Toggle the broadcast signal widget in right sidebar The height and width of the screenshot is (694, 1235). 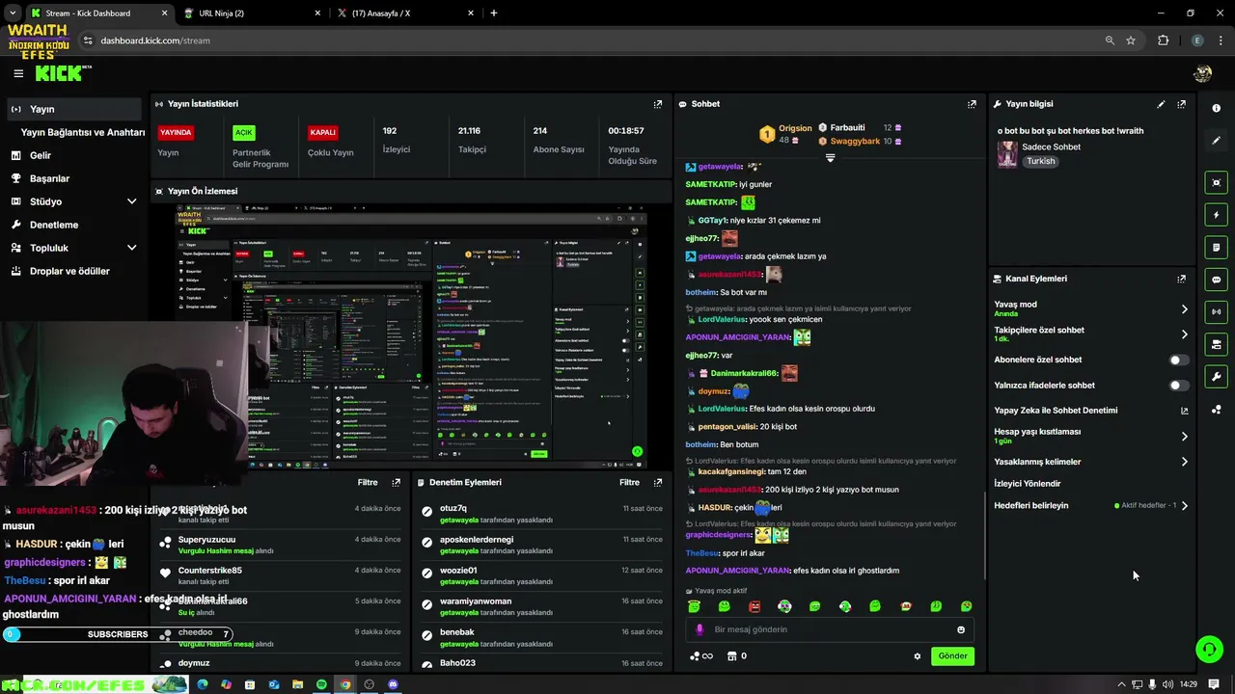tap(1216, 312)
